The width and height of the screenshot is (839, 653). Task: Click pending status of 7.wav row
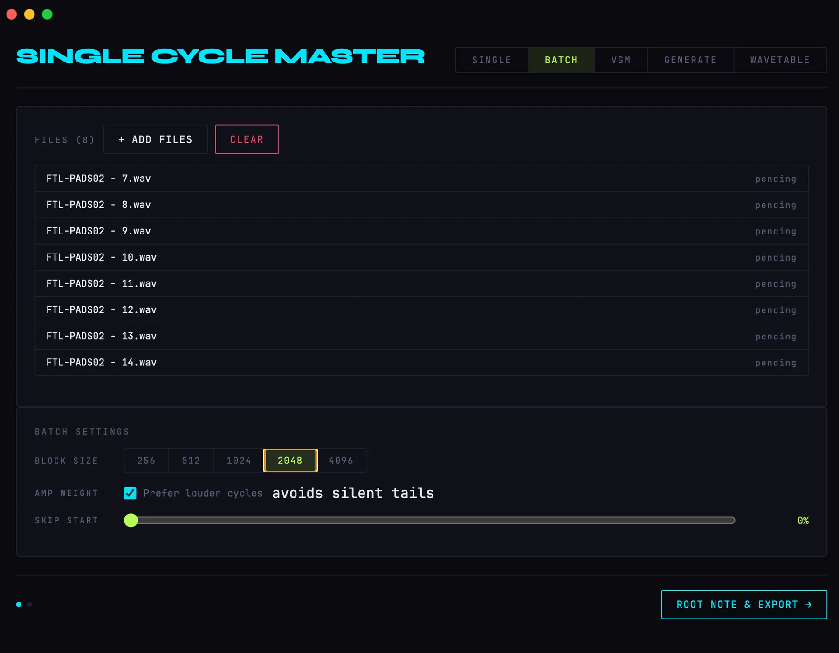point(776,179)
